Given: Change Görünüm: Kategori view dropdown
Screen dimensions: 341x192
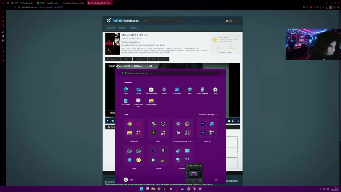Looking at the screenshot, I should click(x=208, y=114).
